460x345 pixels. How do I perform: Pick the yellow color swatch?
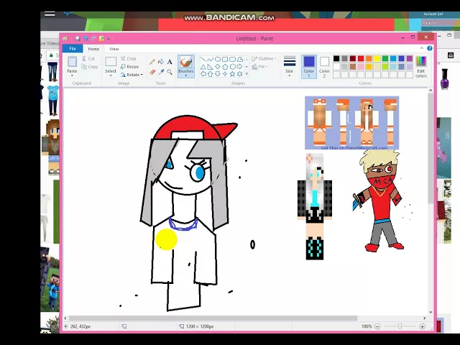point(377,58)
